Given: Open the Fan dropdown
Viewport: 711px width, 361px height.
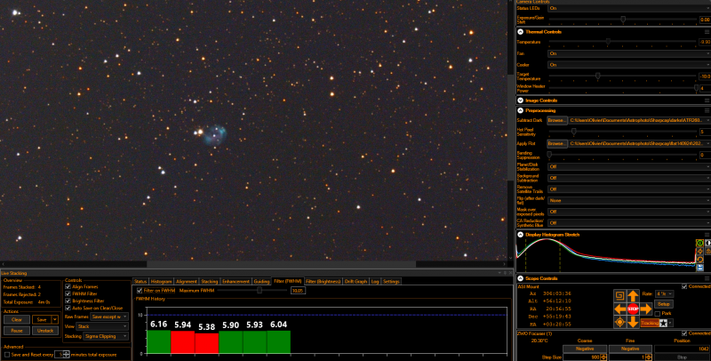Looking at the screenshot, I should coord(629,53).
